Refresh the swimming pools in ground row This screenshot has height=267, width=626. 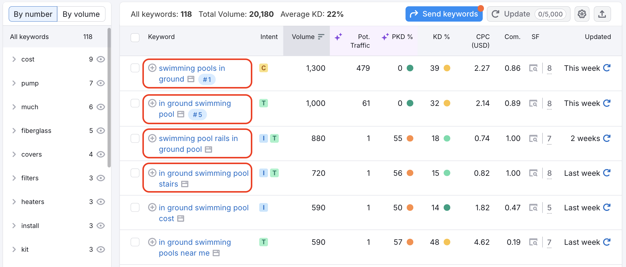click(607, 68)
